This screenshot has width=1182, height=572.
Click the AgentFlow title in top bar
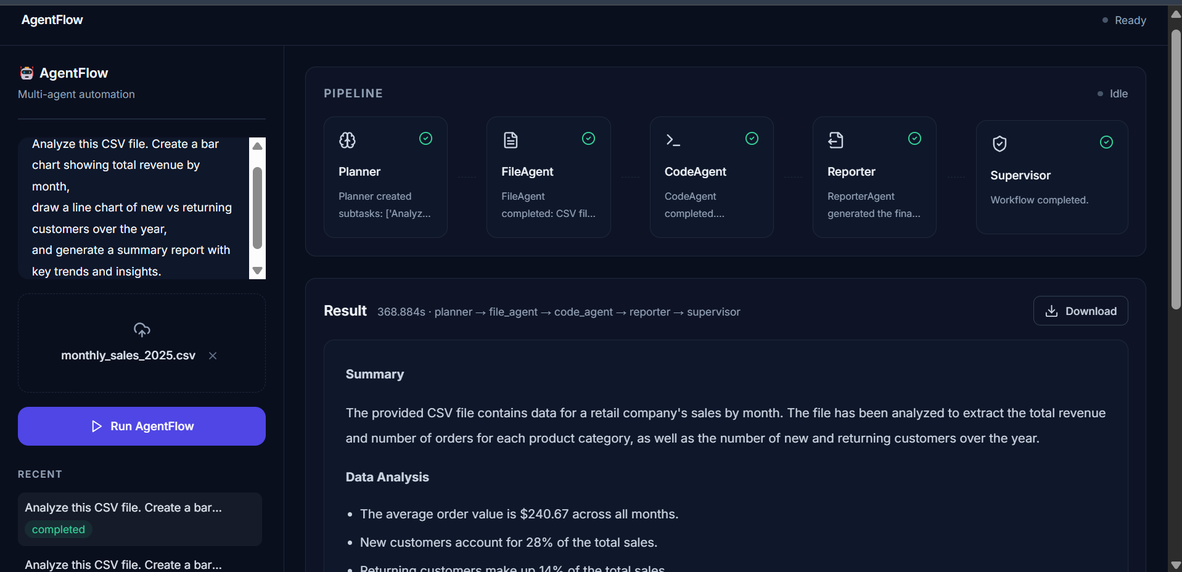(x=52, y=20)
